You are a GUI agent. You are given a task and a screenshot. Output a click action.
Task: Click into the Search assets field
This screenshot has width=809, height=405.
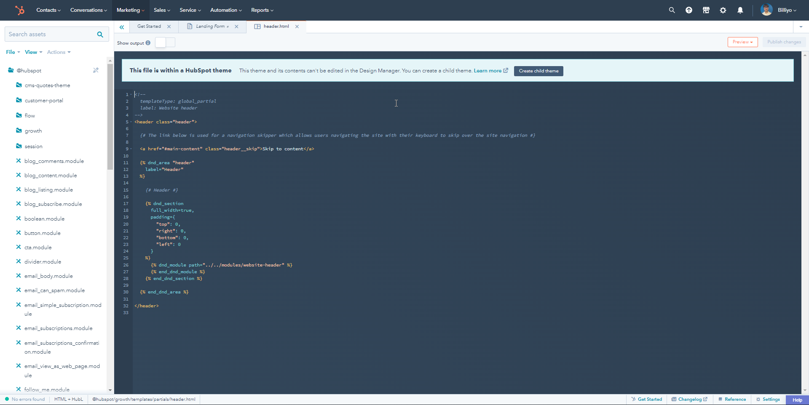(x=51, y=35)
